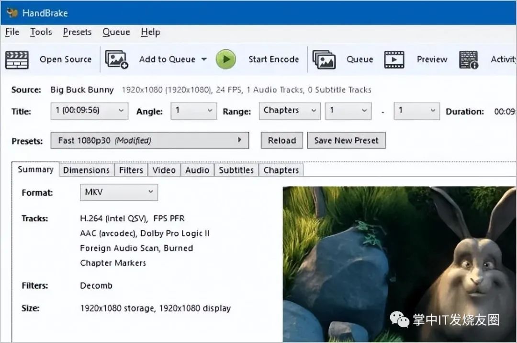This screenshot has width=517, height=343.
Task: Switch to the Filters tab
Action: [131, 170]
